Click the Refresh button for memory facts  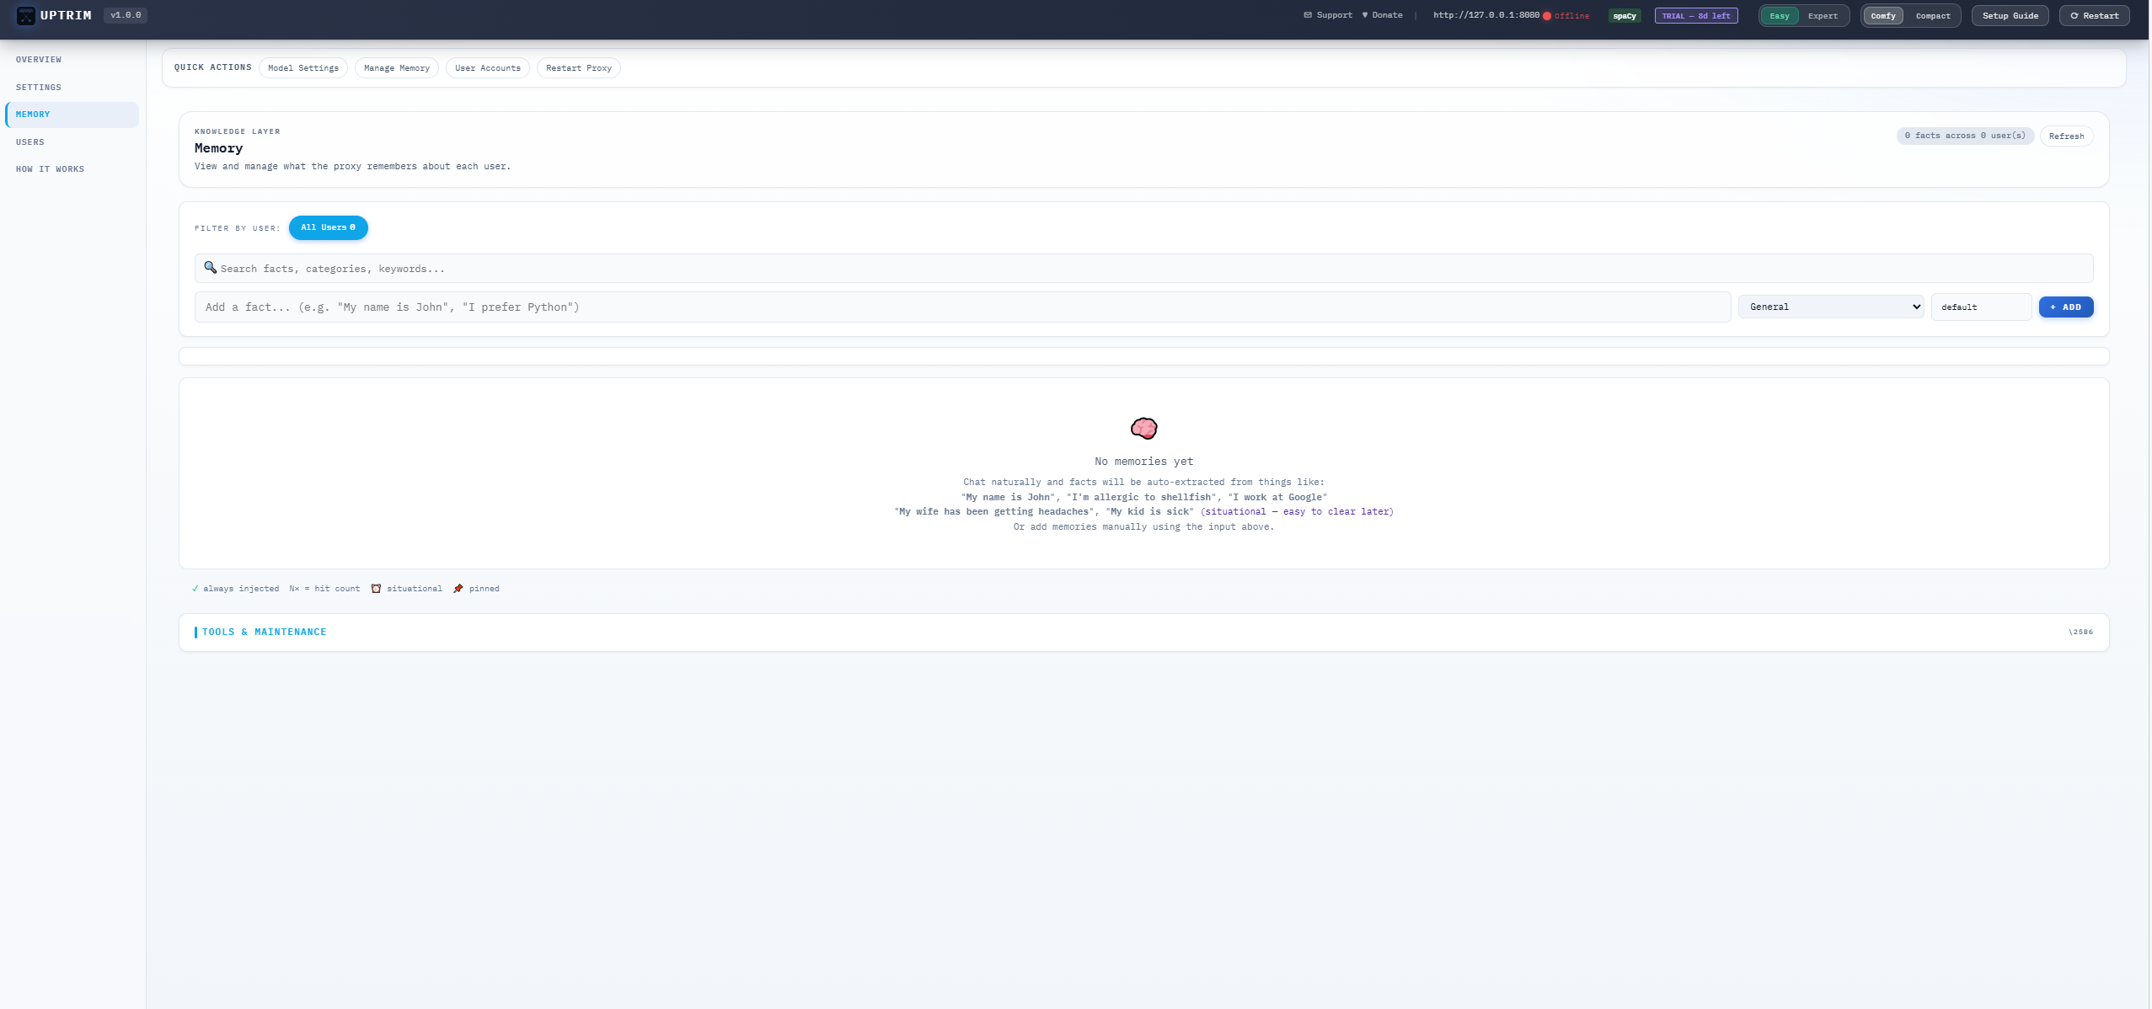(2066, 136)
